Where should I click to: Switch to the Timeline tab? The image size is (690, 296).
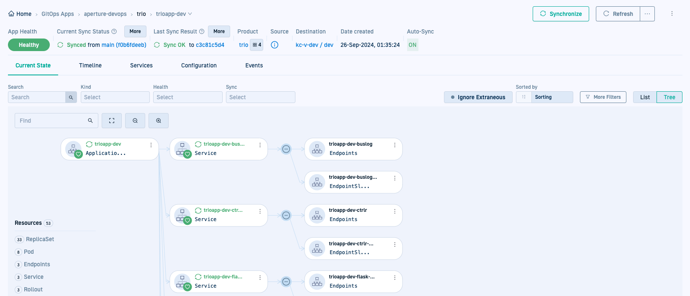pyautogui.click(x=90, y=65)
